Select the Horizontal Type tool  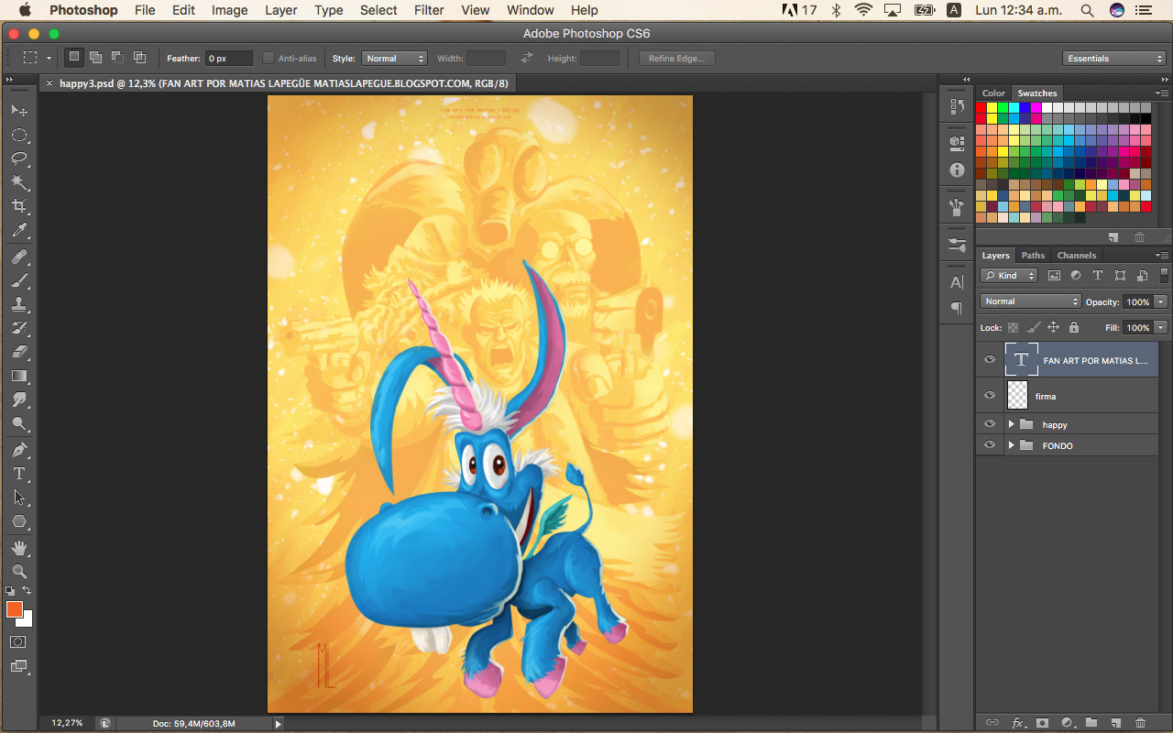19,474
